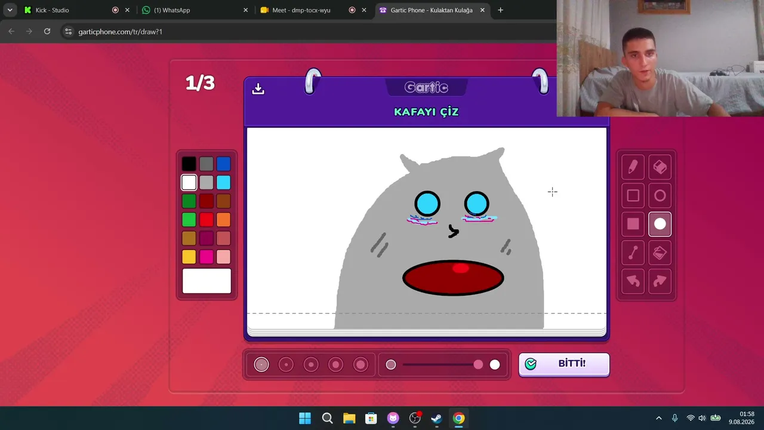Click the microphone icon in system tray
The width and height of the screenshot is (764, 430).
674,418
